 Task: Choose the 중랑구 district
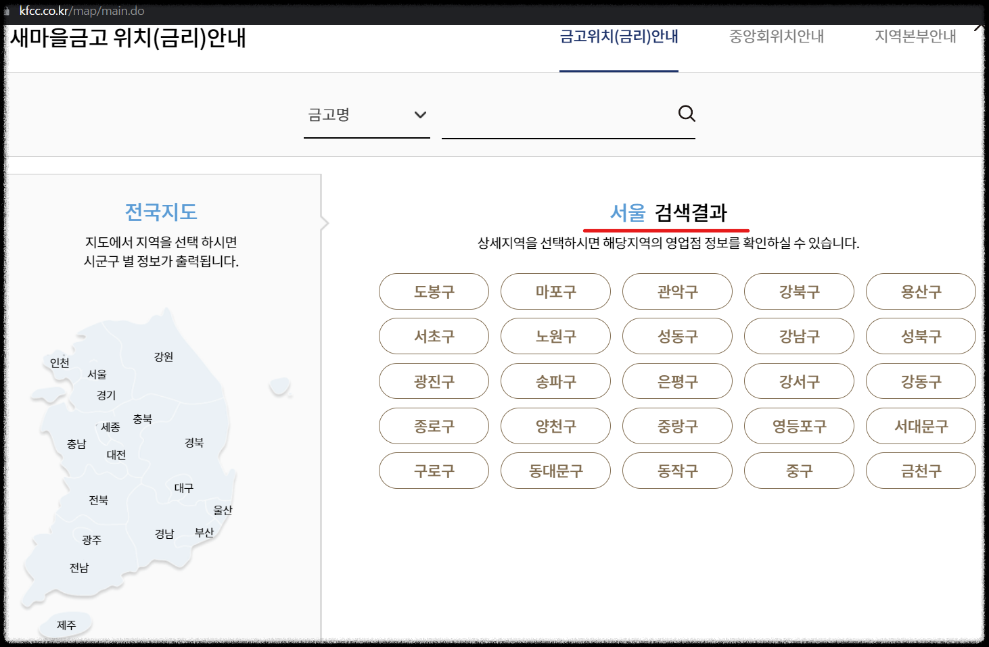point(677,426)
